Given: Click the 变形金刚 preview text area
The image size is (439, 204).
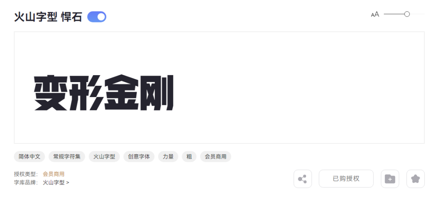Looking at the screenshot, I should pos(104,93).
